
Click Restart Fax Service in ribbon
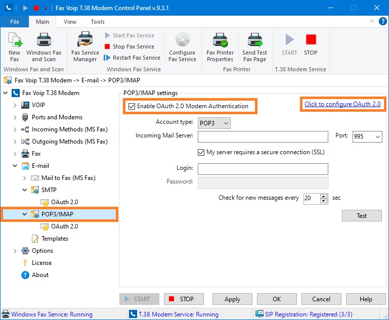pyautogui.click(x=132, y=58)
